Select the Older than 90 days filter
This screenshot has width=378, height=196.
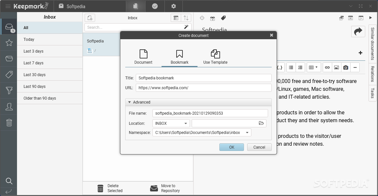pyautogui.click(x=50, y=98)
